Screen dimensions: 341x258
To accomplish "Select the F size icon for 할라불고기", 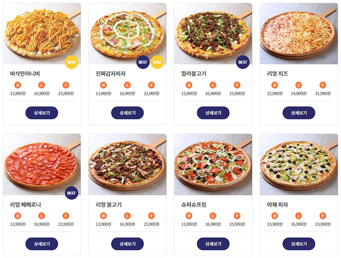I will tap(237, 85).
